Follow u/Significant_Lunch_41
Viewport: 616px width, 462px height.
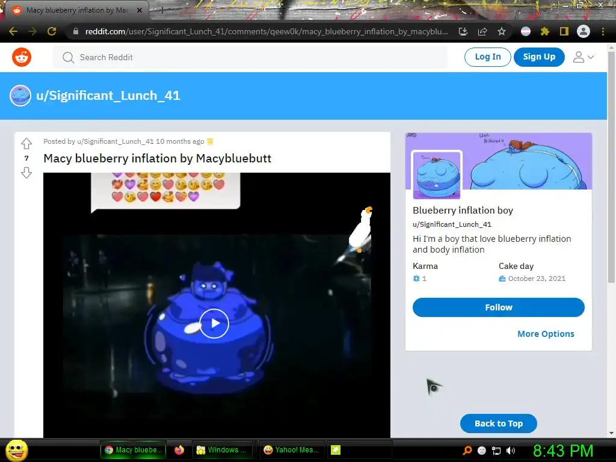pos(499,307)
